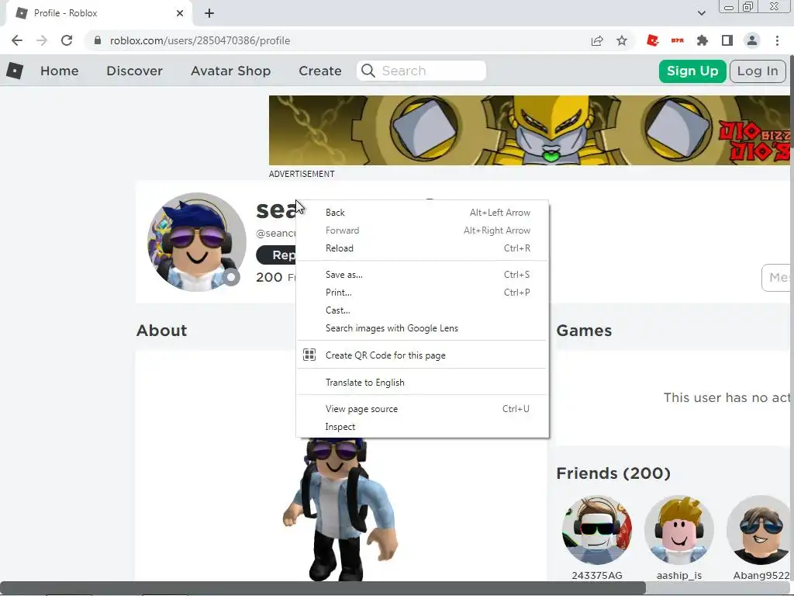
Task: Choose Inspect from the context menu
Action: tap(423, 427)
